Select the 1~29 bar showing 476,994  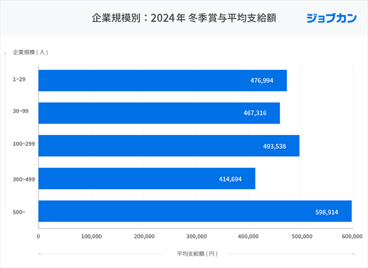pos(163,81)
